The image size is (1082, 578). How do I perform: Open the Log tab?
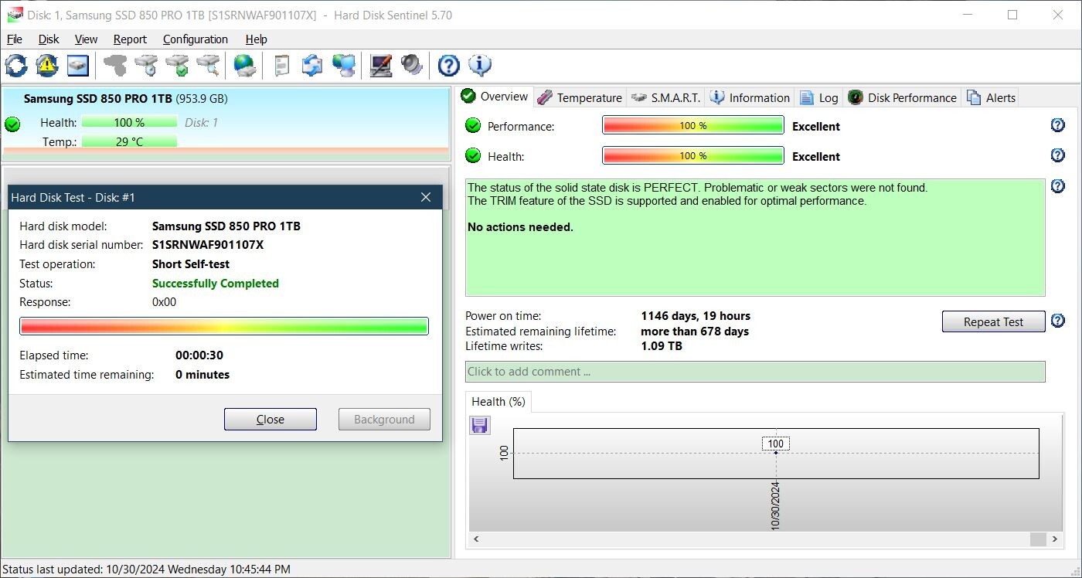click(819, 97)
